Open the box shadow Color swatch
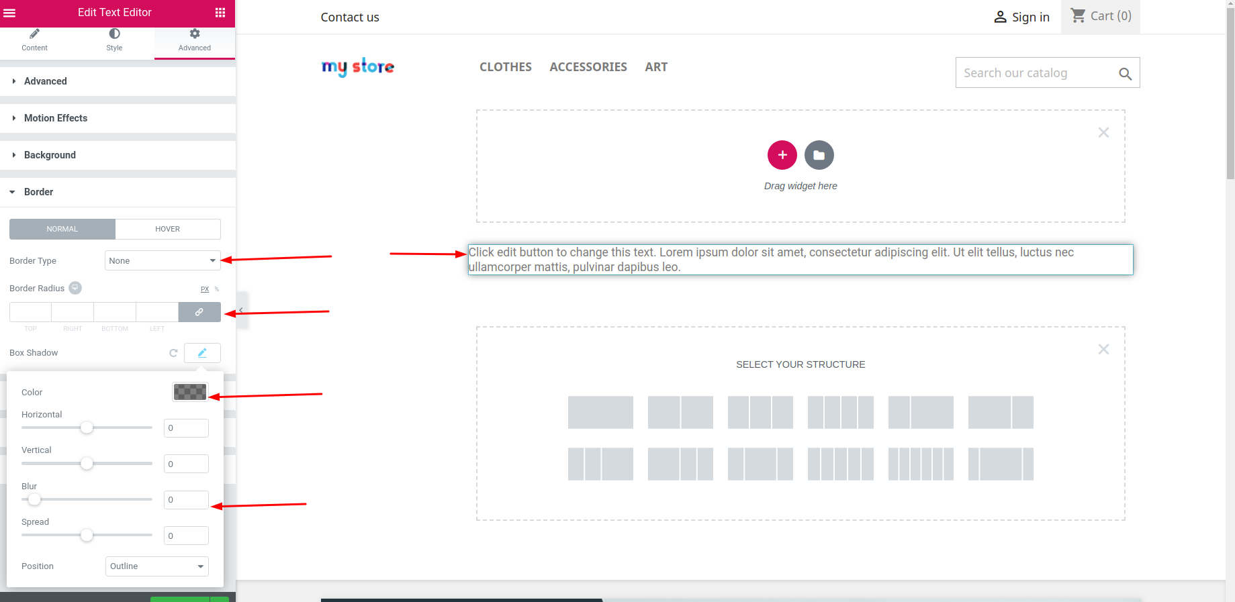 190,392
